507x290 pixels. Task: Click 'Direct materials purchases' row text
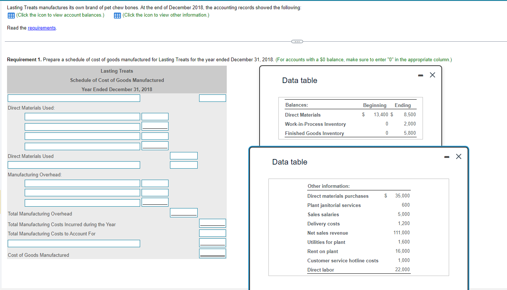click(338, 196)
